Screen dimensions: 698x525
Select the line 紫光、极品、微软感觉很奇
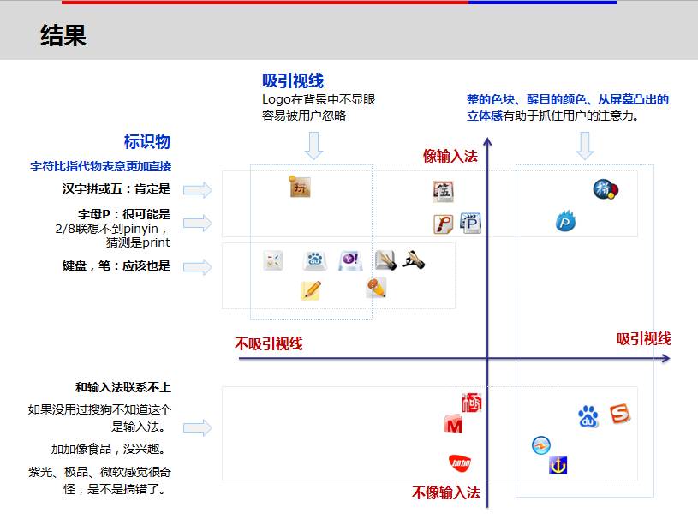[x=99, y=472]
